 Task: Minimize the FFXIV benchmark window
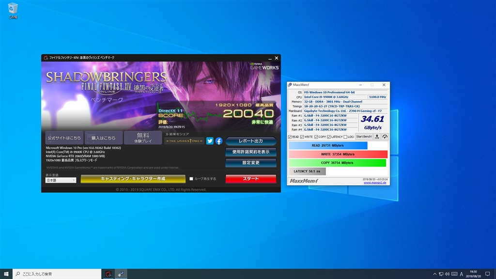click(x=270, y=58)
